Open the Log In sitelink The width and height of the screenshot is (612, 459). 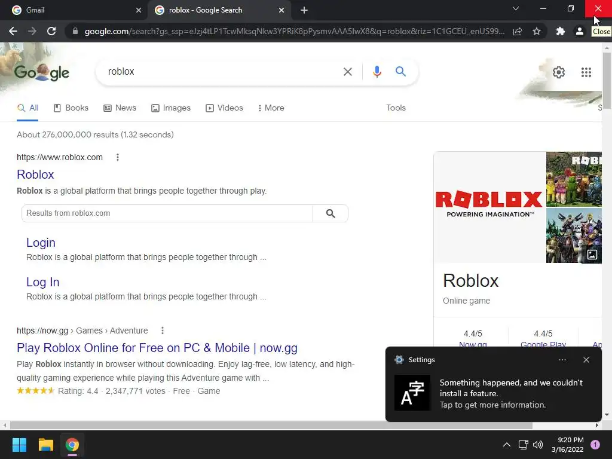point(42,282)
